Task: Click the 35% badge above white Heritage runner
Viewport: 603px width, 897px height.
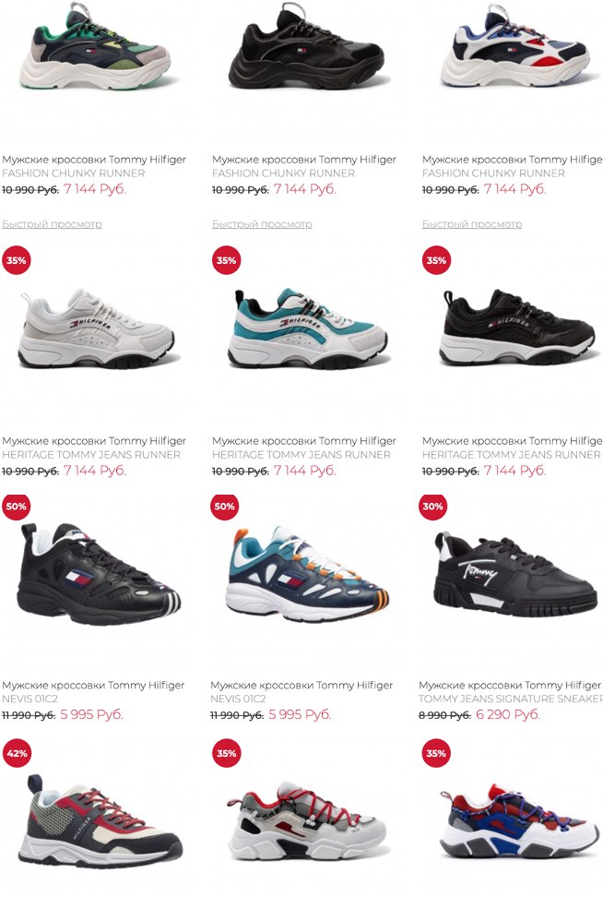Action: coord(17,260)
